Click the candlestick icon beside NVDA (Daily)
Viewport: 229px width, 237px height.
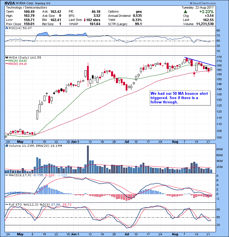[x=7, y=57]
